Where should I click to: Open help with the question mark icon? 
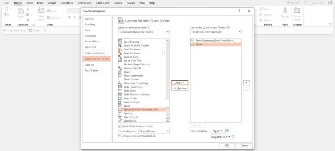pyautogui.click(x=239, y=11)
